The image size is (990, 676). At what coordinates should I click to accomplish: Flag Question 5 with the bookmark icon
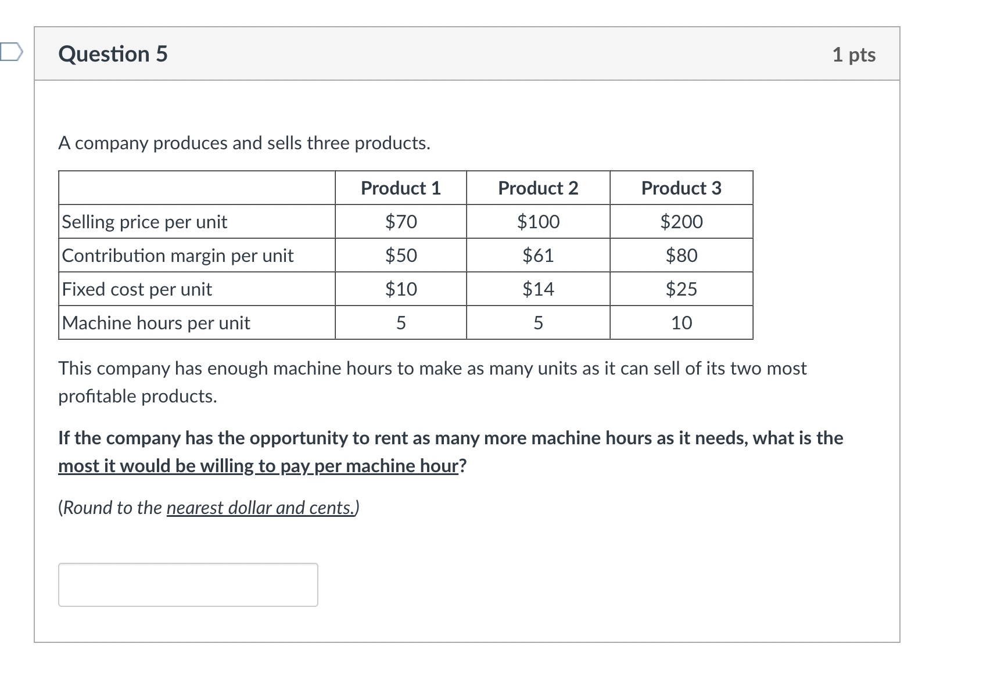[10, 52]
